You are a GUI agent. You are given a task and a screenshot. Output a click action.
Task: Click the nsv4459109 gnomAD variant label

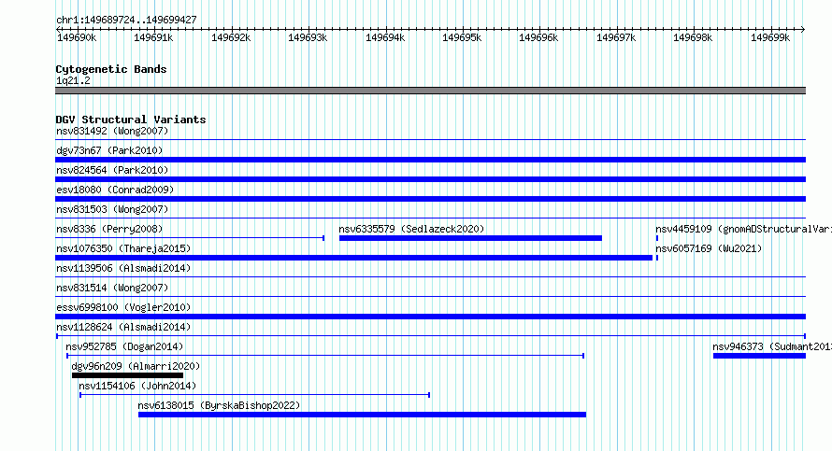point(743,229)
